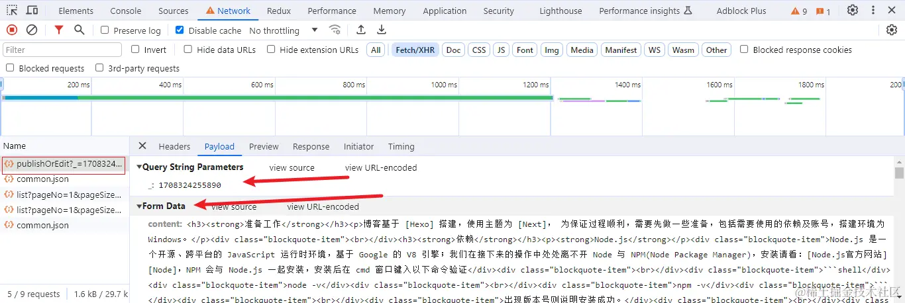Open Network panel settings gear

point(892,30)
